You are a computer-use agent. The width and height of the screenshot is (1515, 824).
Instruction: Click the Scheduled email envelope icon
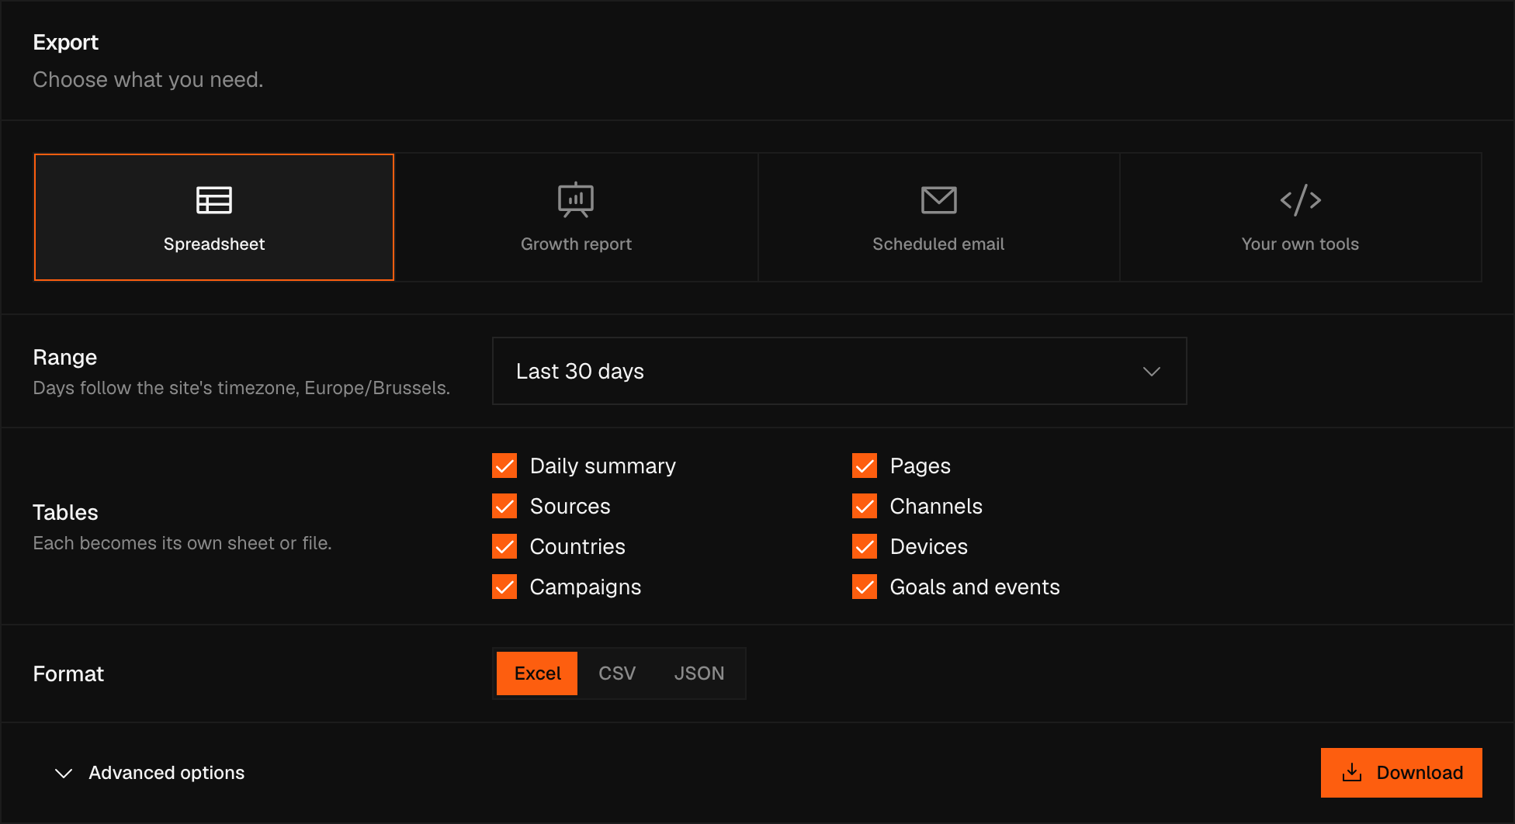pos(938,200)
